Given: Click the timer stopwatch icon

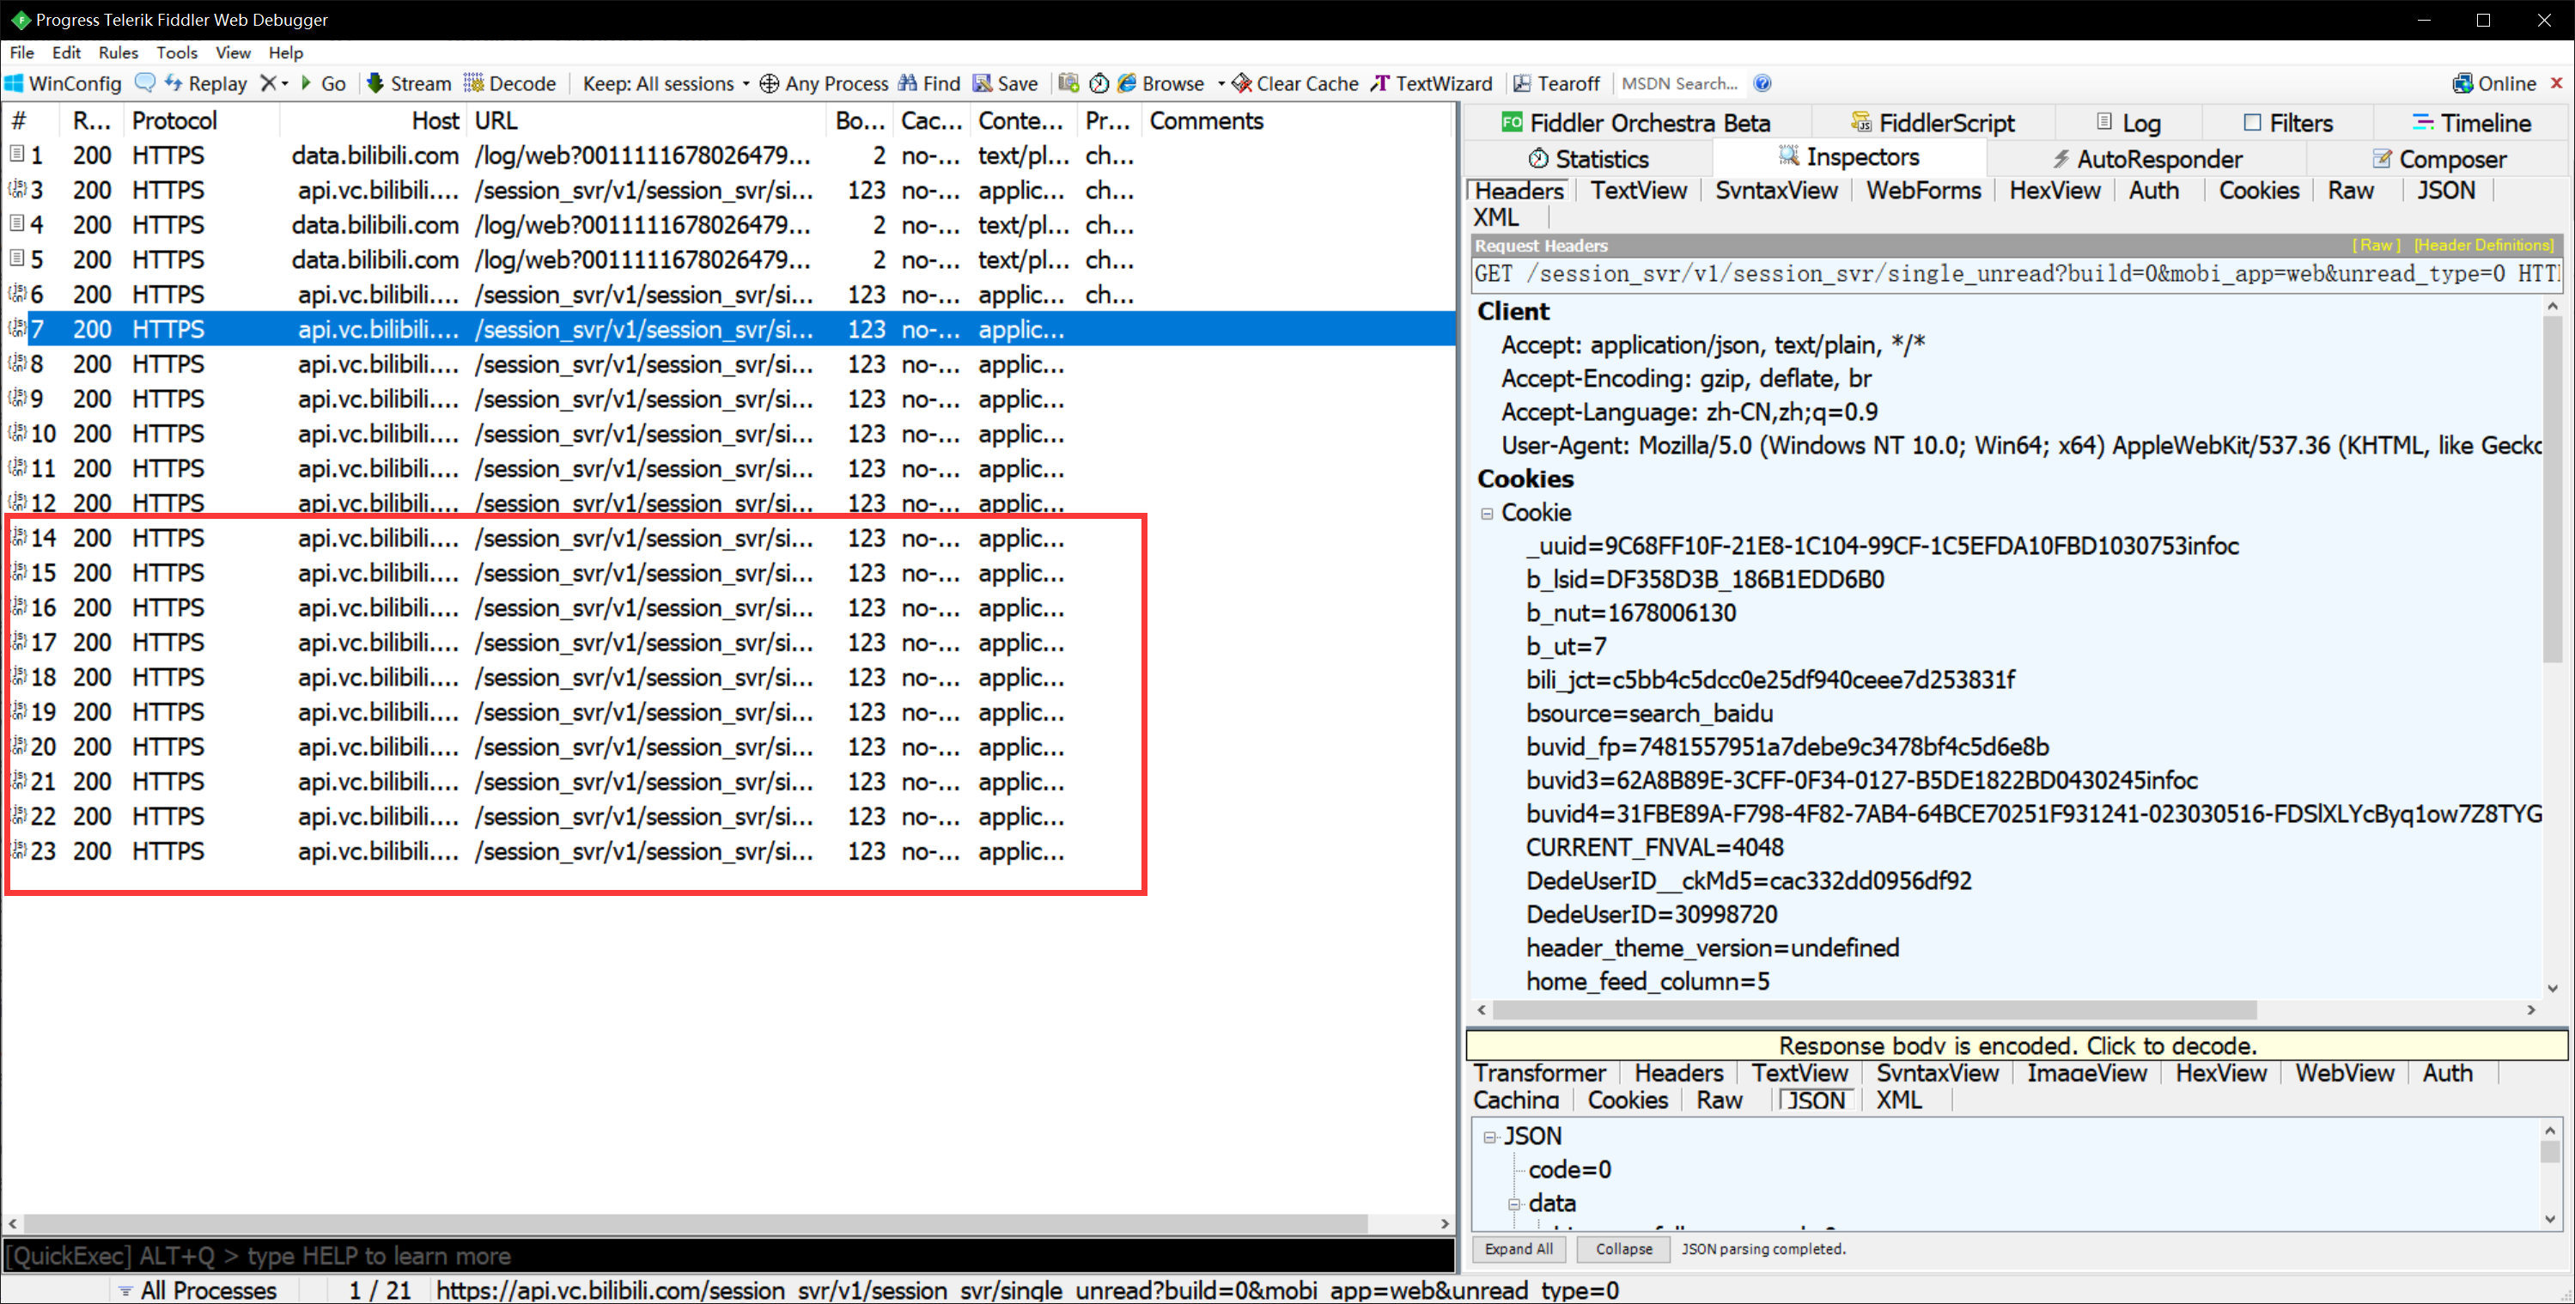Looking at the screenshot, I should [x=1099, y=84].
